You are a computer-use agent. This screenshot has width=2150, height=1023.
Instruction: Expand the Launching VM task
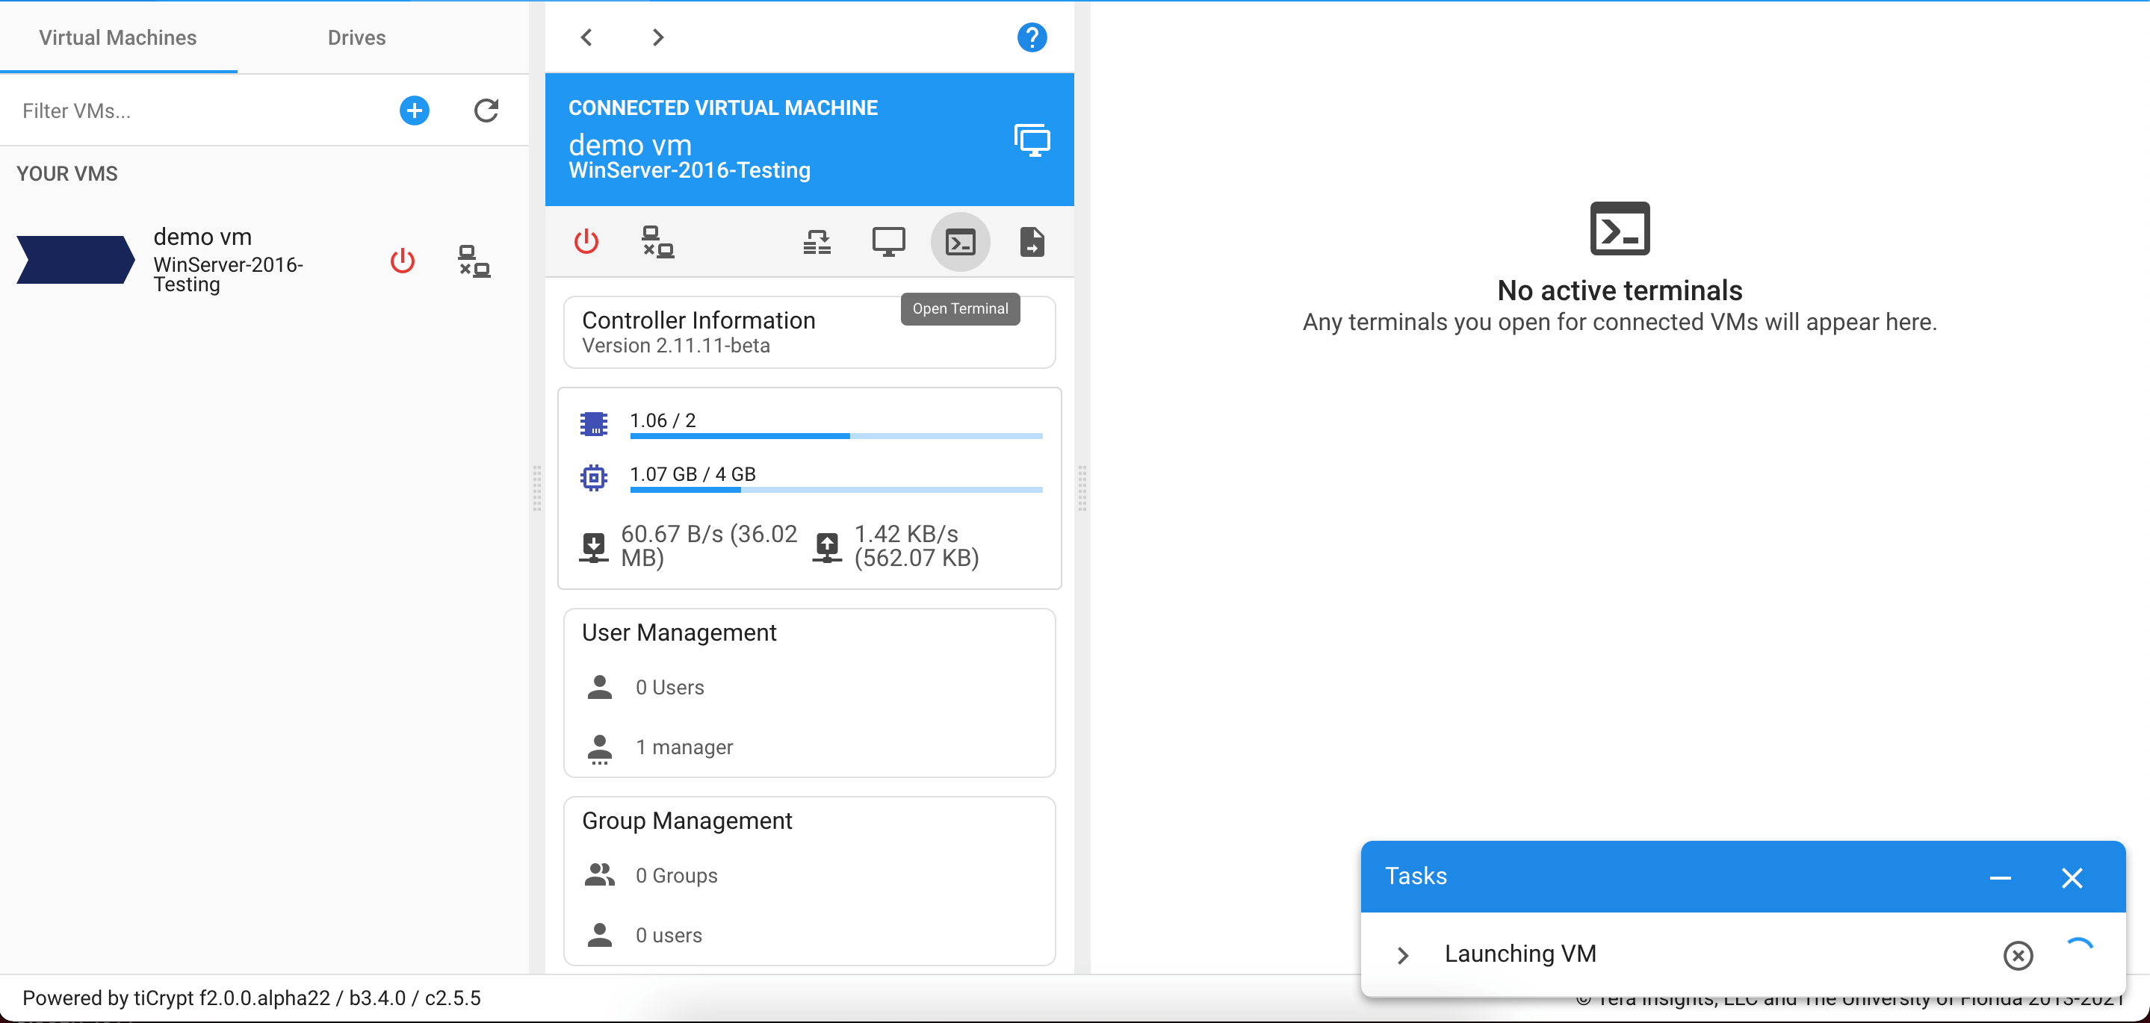(x=1403, y=955)
